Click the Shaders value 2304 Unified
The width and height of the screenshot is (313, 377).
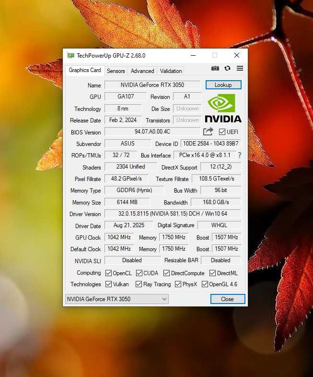(131, 167)
